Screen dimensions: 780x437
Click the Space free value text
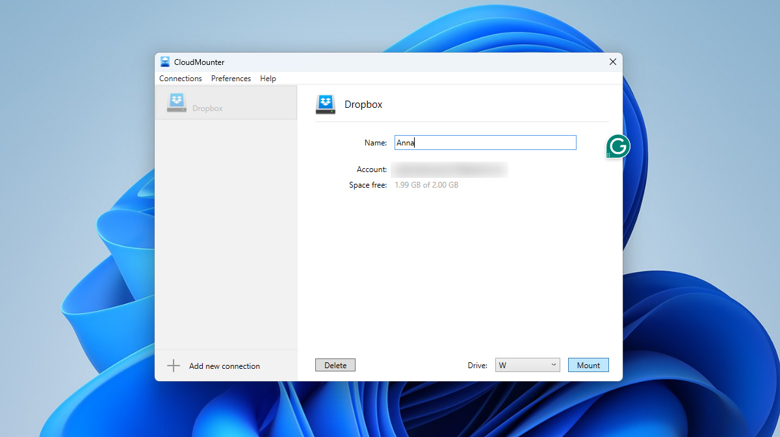426,184
